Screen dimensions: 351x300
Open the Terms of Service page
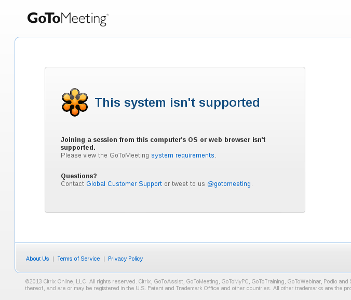pos(78,259)
